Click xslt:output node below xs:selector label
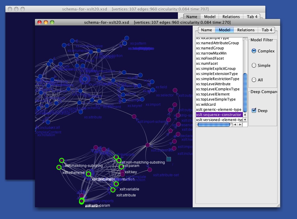297x219 pixels. click(175, 105)
